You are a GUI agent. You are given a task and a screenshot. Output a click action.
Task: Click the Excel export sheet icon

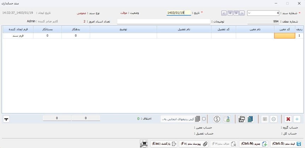227,119
